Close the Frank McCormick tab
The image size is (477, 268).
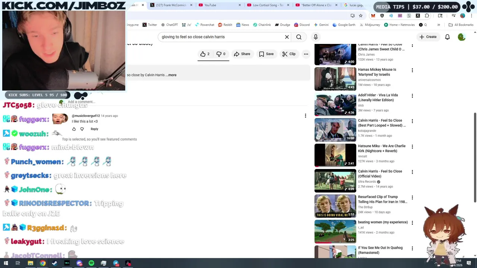pos(192,5)
